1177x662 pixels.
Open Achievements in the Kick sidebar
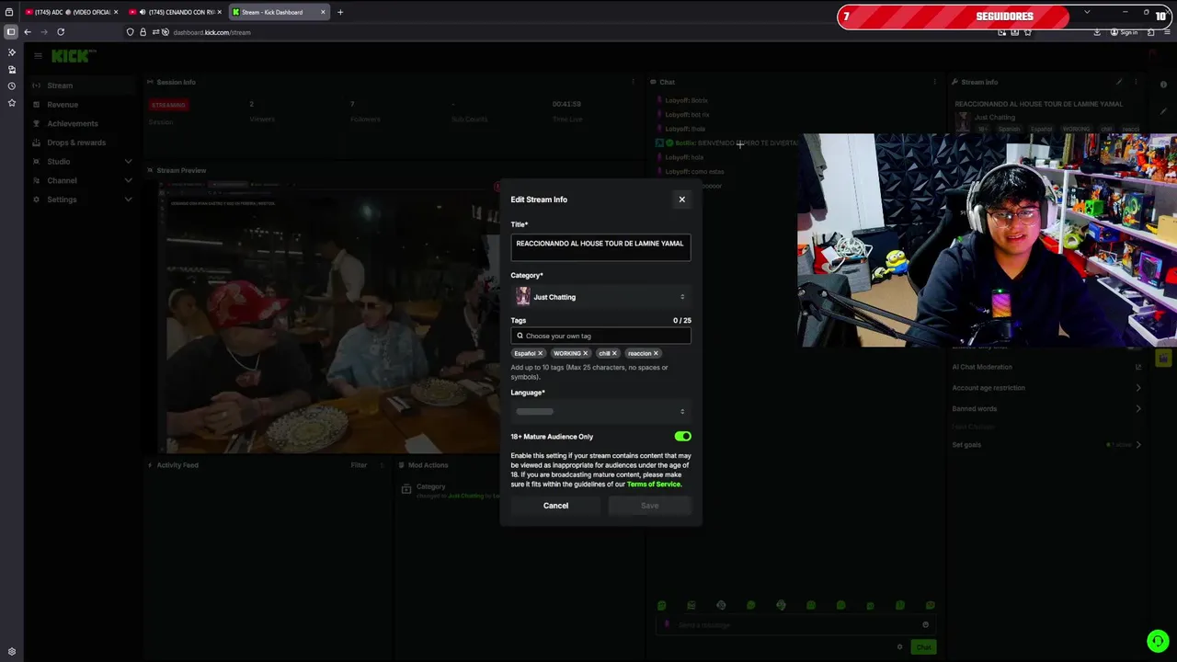(81, 123)
